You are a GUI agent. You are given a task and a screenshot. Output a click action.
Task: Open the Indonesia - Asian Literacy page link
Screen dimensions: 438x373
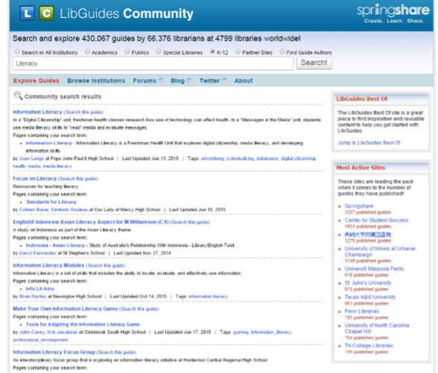pos(55,245)
